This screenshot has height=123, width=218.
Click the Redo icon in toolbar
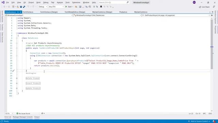tap(33, 7)
